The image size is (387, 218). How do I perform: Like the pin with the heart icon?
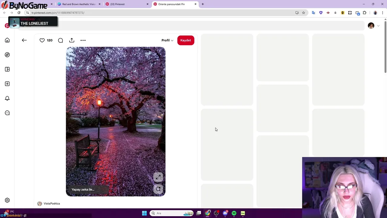click(x=42, y=40)
